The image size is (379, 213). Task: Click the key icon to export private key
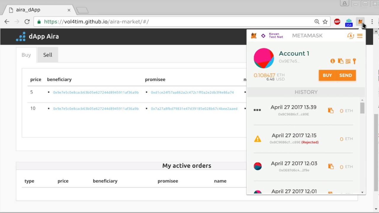pyautogui.click(x=354, y=61)
